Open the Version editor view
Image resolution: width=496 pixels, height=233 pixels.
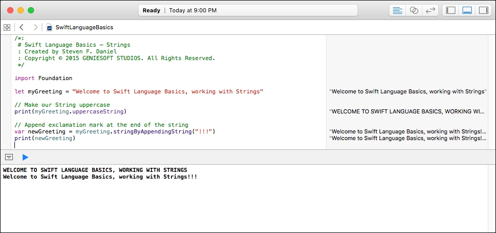tap(430, 10)
